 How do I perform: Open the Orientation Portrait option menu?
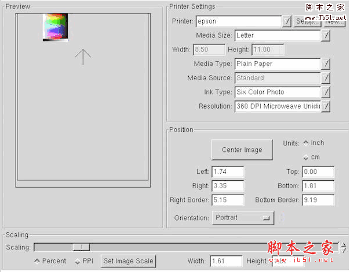click(243, 218)
